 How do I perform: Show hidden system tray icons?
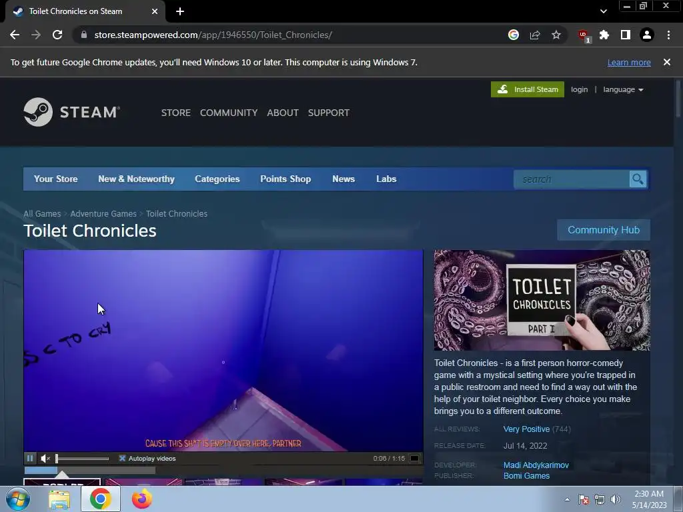pyautogui.click(x=567, y=499)
